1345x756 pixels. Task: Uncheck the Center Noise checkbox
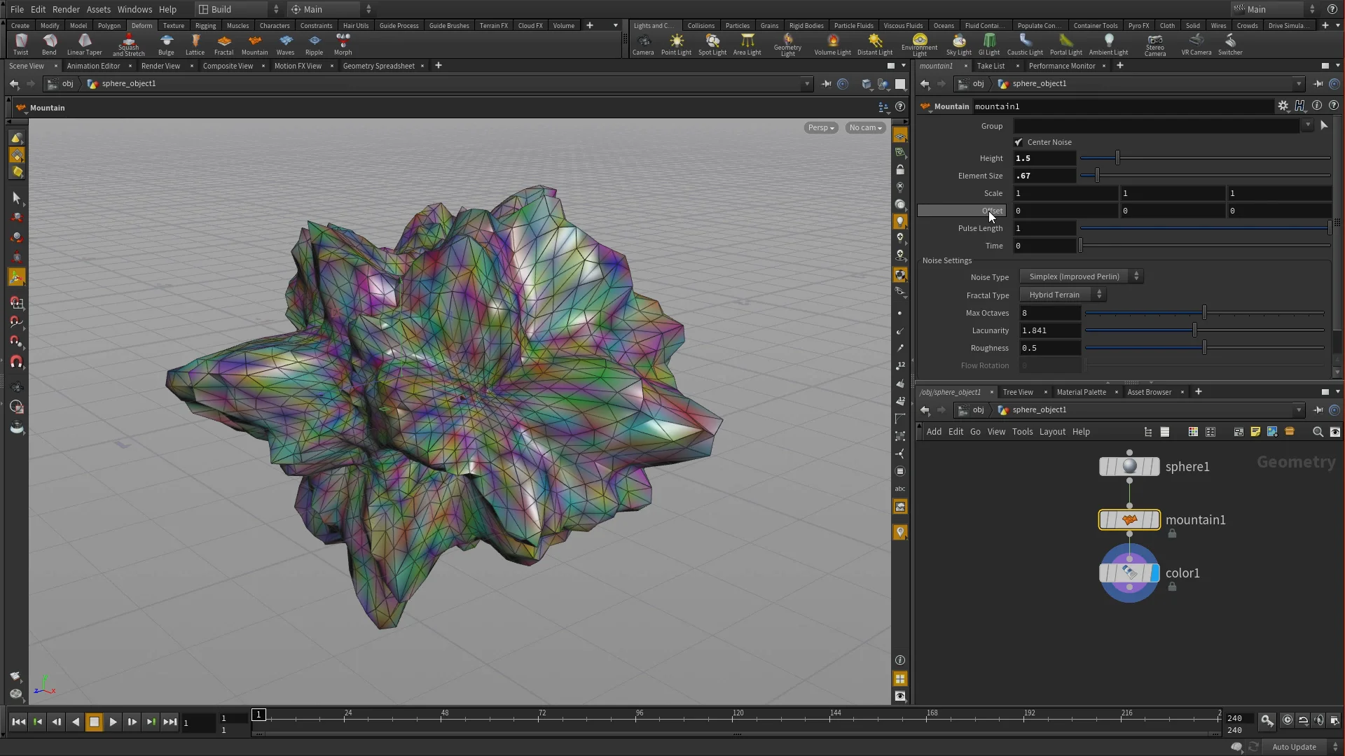tap(1019, 142)
